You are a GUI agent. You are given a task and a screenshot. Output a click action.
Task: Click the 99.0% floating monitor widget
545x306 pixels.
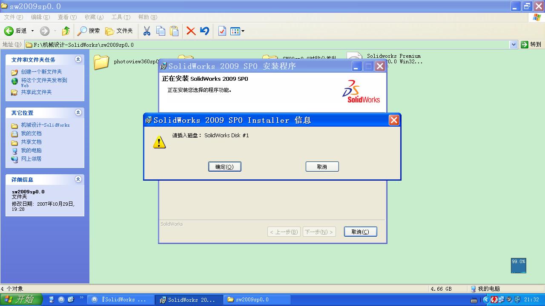[x=519, y=266]
